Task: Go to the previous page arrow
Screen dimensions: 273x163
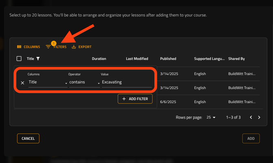Action: [x=251, y=118]
